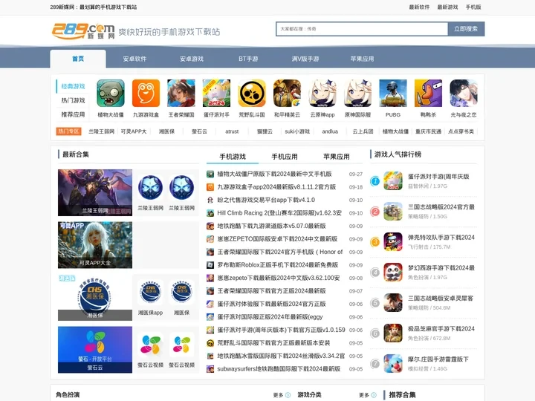Select the 推荐应用 side category
This screenshot has width=535, height=401.
coord(73,114)
